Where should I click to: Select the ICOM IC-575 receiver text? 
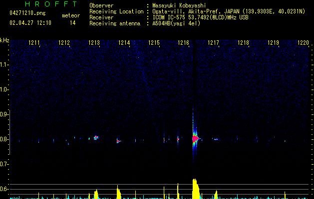[x=200, y=17]
